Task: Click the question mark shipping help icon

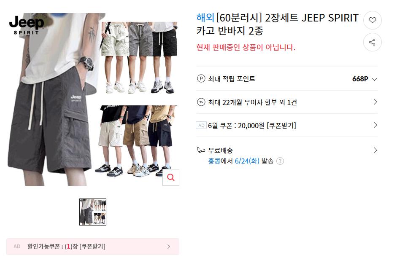Action: coord(280,161)
